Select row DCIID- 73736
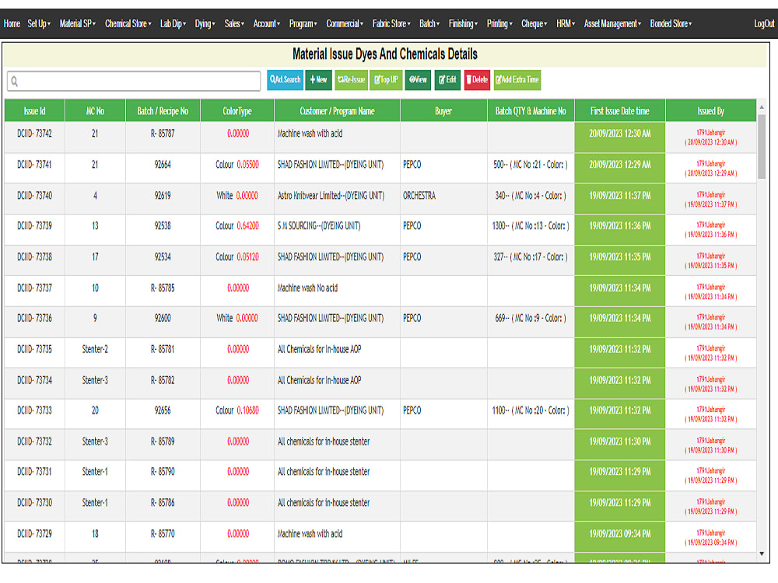Image resolution: width=778 pixels, height=583 pixels. 380,323
